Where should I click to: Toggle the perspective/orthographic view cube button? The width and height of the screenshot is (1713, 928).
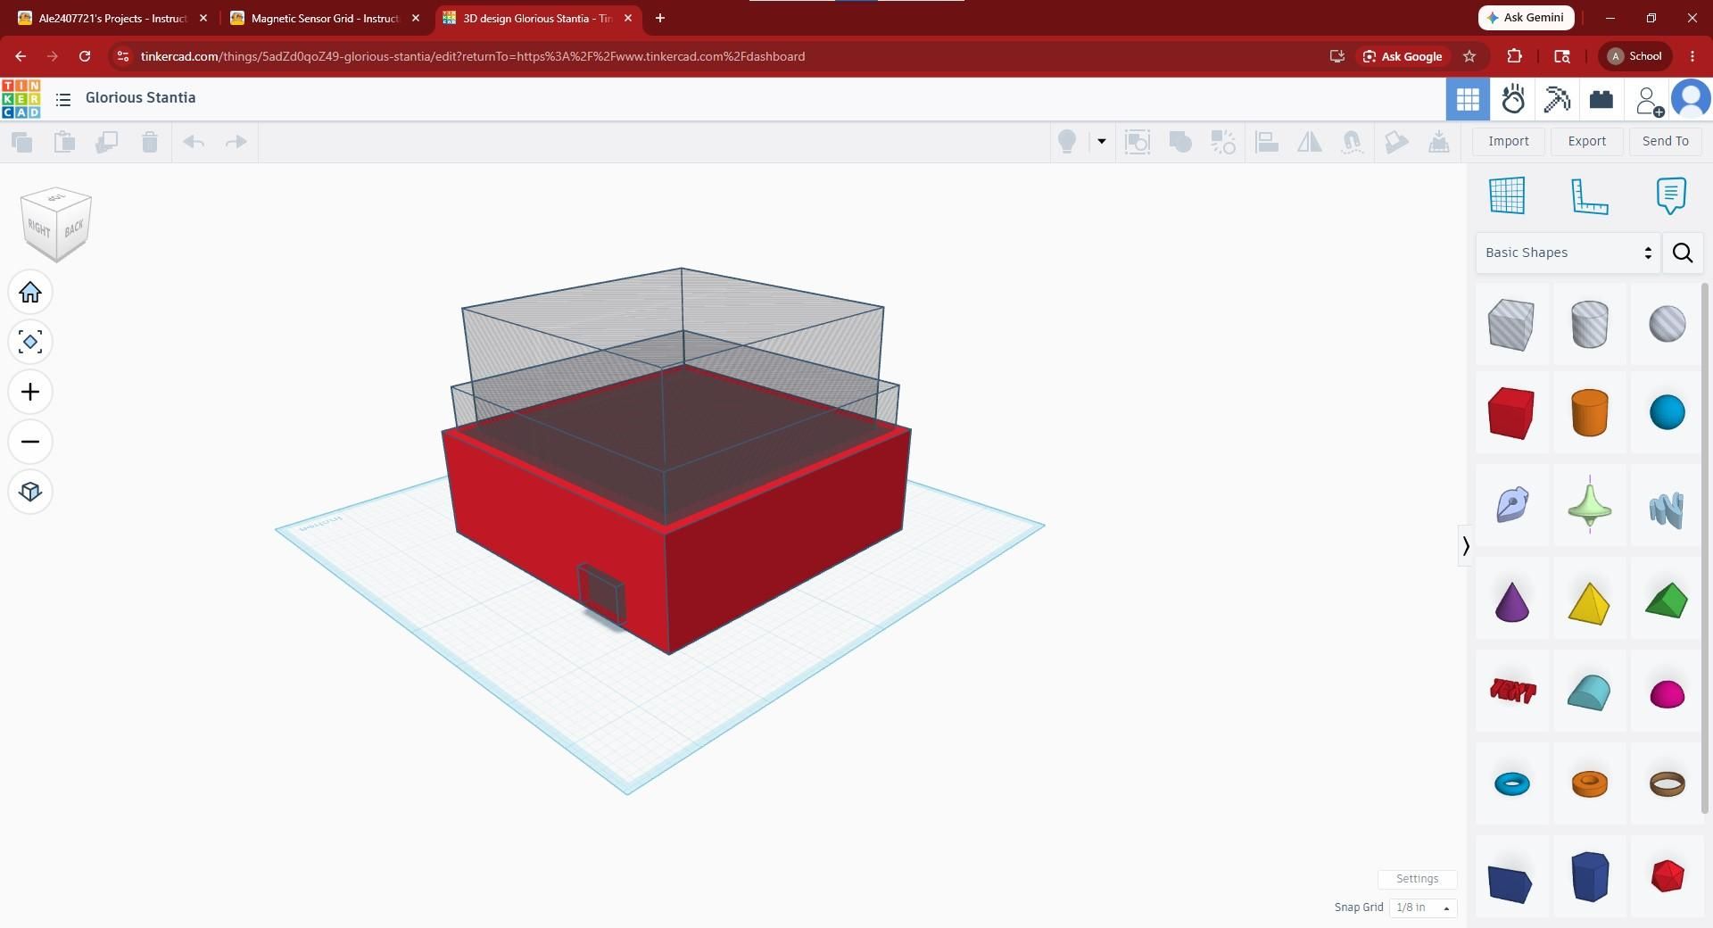[x=30, y=492]
